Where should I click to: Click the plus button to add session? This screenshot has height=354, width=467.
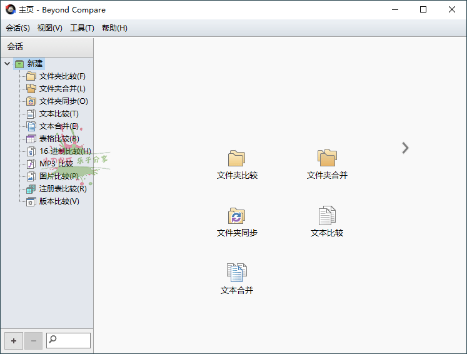14,341
